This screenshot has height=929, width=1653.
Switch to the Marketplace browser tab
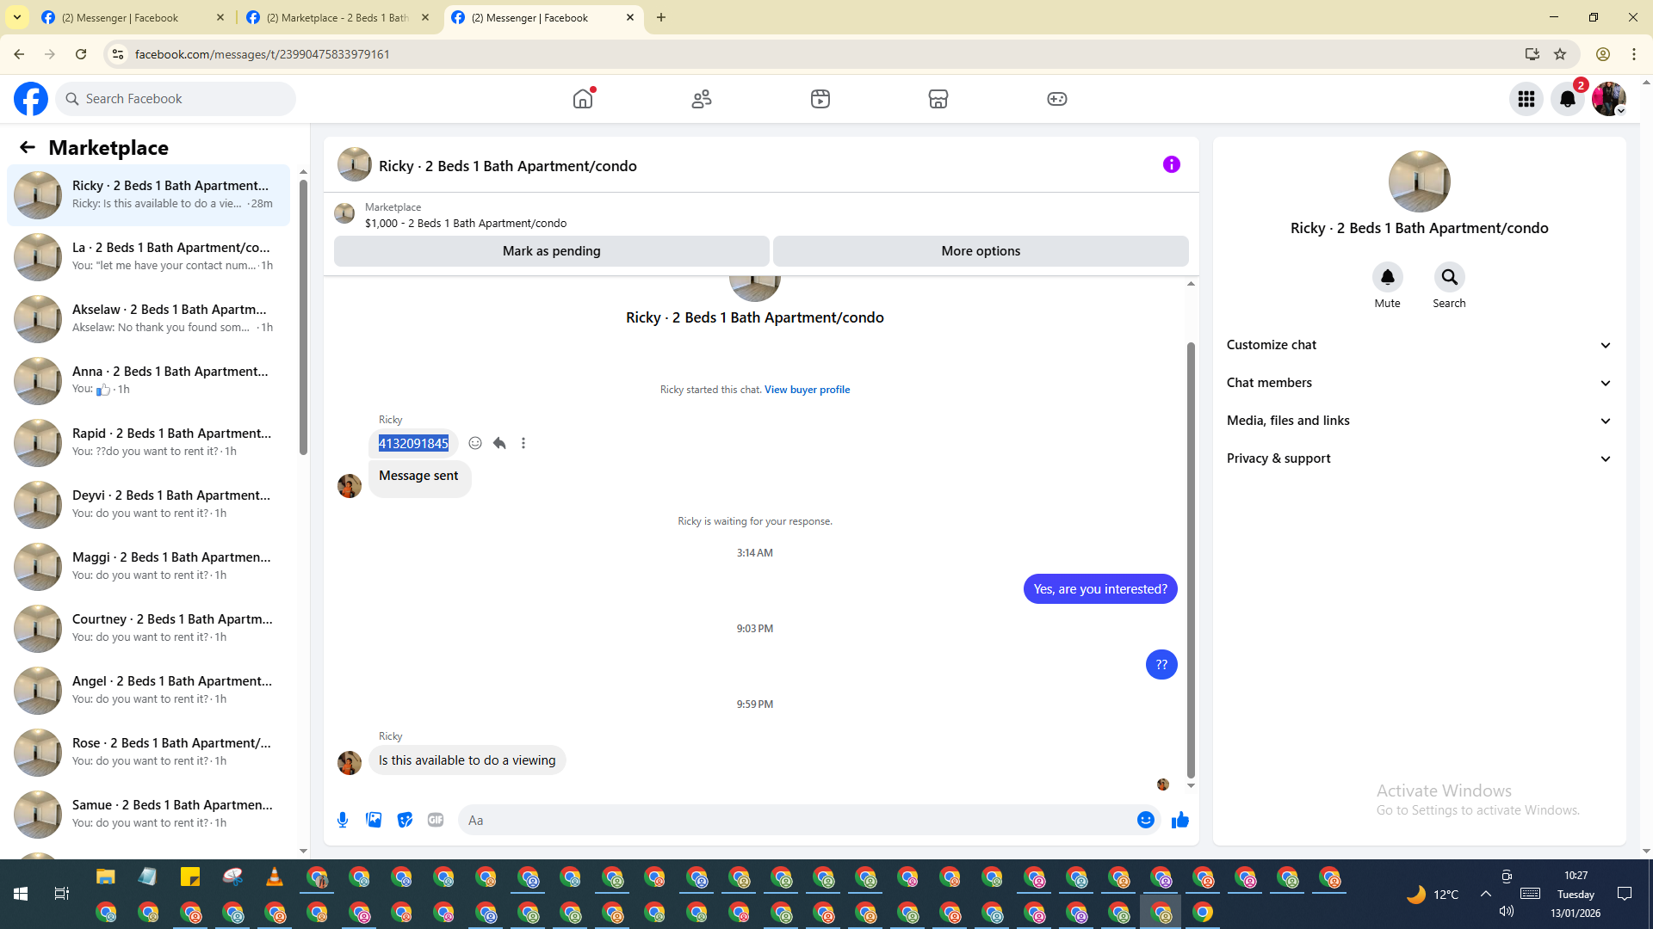point(337,17)
